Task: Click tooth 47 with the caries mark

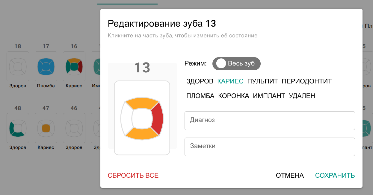Action: click(46, 128)
